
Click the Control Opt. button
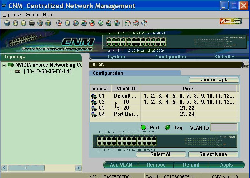click(214, 80)
